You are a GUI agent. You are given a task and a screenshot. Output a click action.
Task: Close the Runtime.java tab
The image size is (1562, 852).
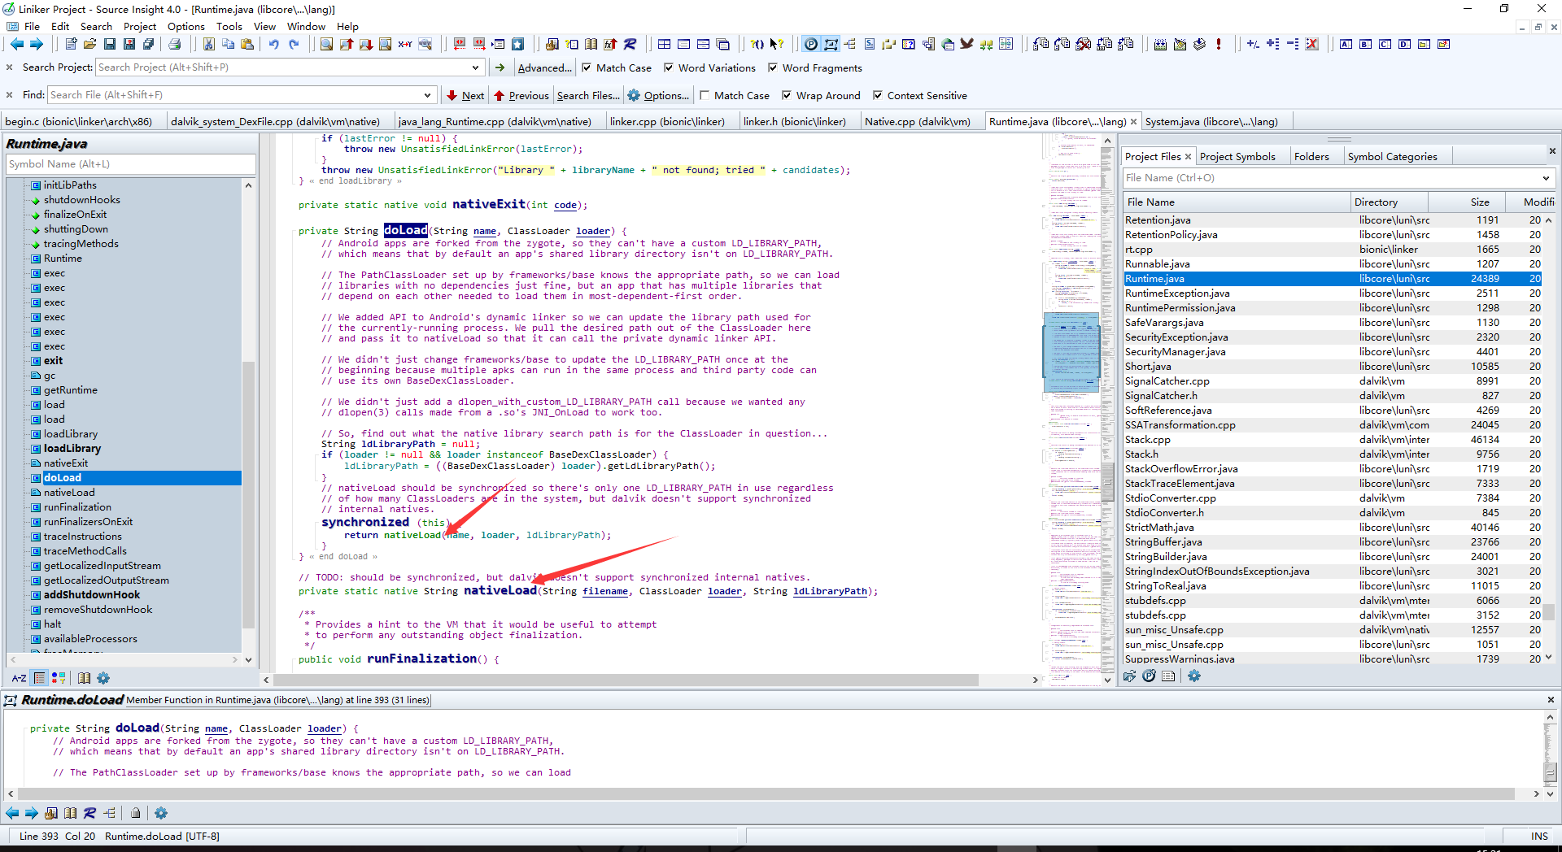(1133, 121)
